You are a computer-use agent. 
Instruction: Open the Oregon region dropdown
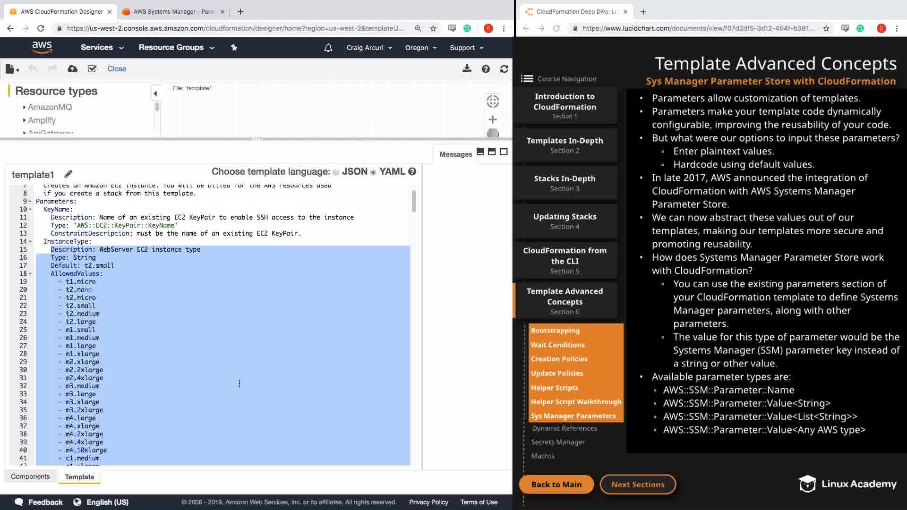coord(420,48)
